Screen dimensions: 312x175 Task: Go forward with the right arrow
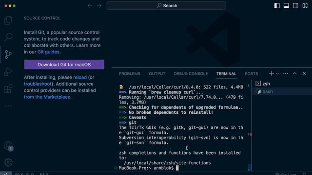99,6
